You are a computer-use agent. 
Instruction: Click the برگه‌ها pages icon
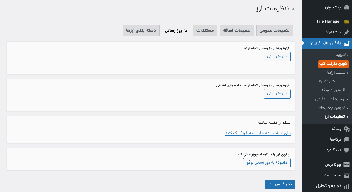click(347, 140)
